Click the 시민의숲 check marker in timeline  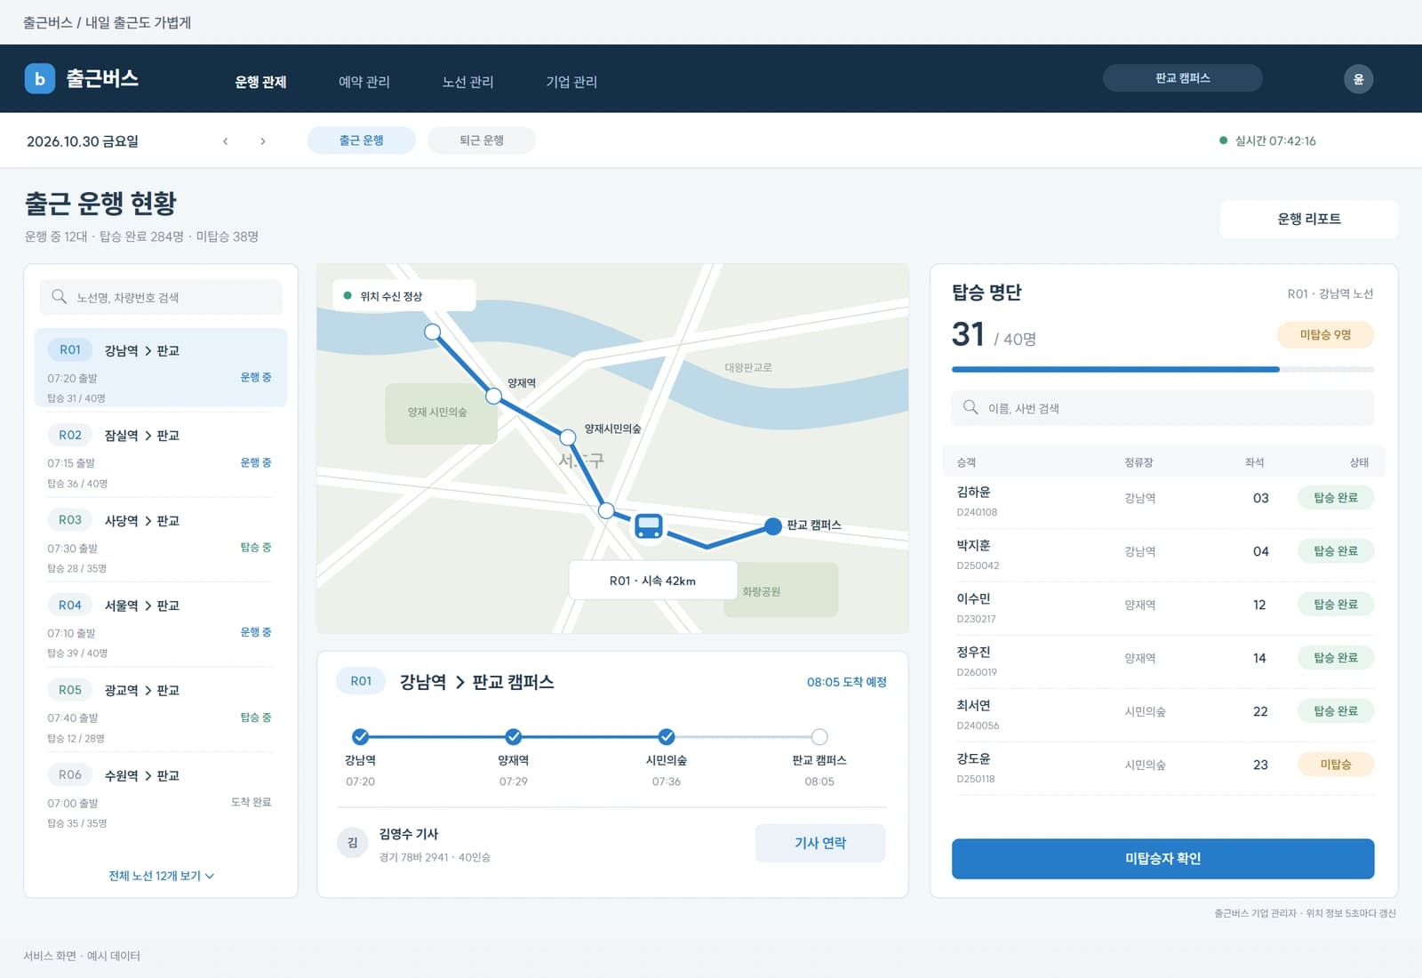pyautogui.click(x=667, y=736)
